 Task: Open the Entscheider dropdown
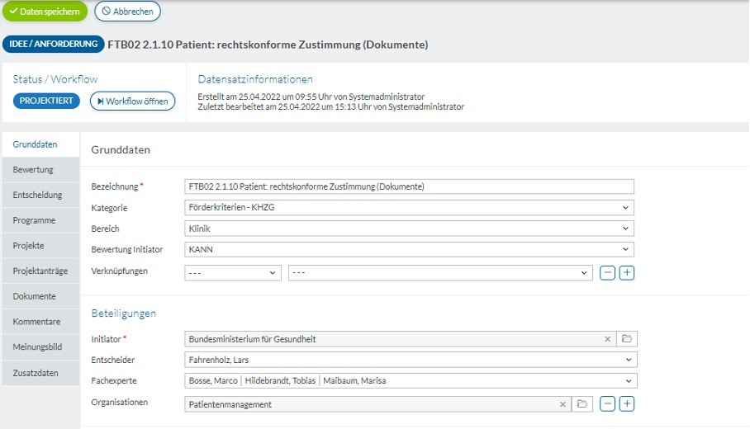coord(411,360)
